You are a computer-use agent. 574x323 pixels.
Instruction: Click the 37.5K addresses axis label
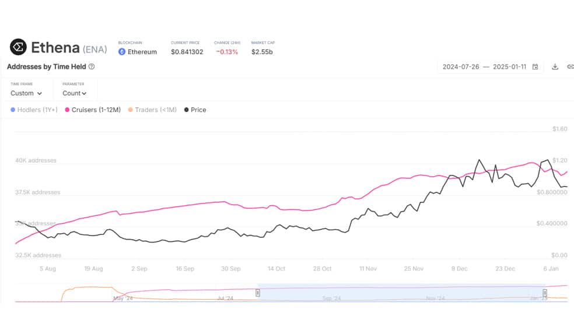point(38,192)
